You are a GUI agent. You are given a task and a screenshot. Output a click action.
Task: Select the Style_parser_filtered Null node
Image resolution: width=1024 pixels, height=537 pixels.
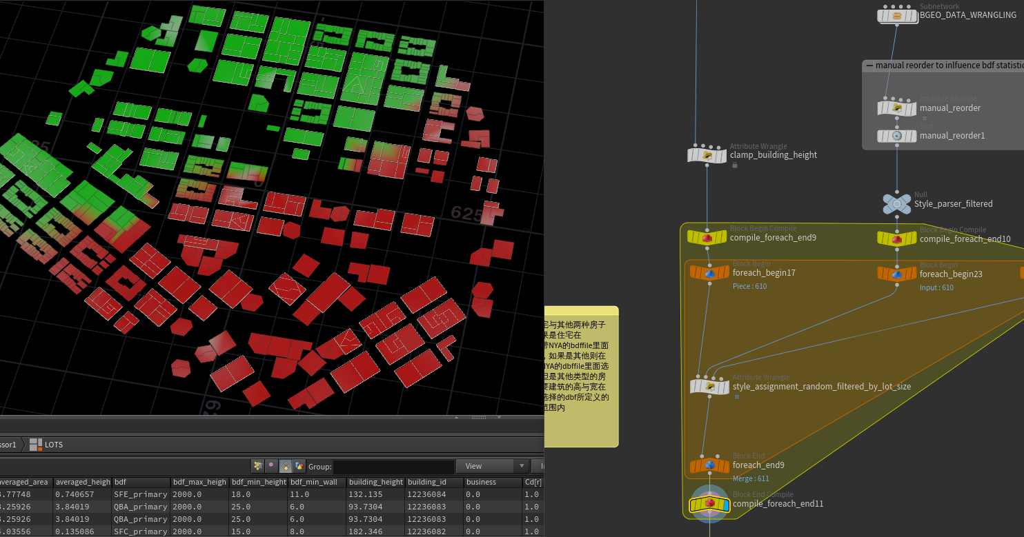click(896, 204)
